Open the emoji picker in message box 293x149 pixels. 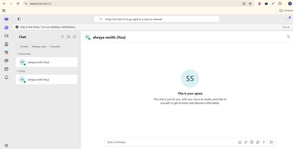click(240, 142)
